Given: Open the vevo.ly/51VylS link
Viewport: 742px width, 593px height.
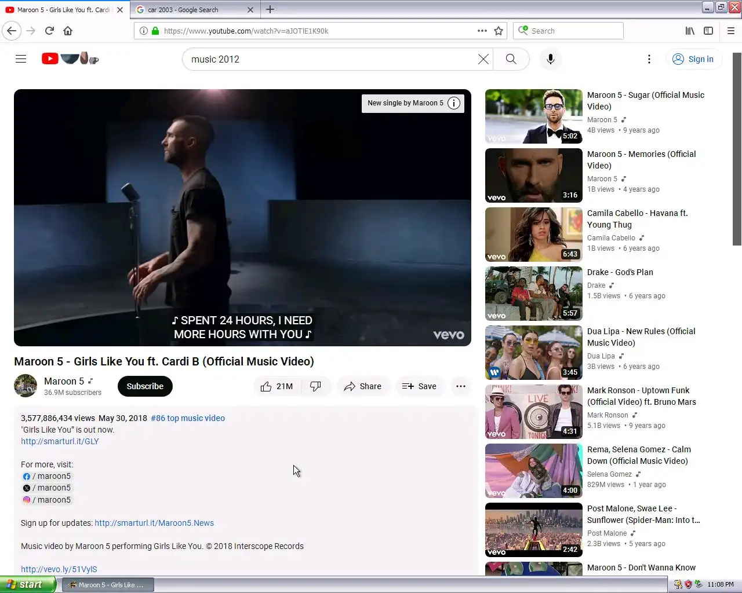Looking at the screenshot, I should [59, 569].
